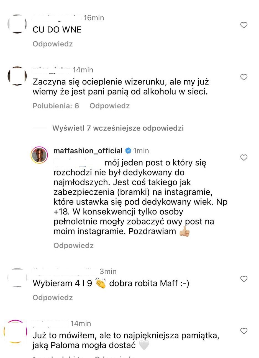This screenshot has height=358, width=259.
Task: Heart the "Wybieram 4 I 9" comment
Action: pos(243,279)
